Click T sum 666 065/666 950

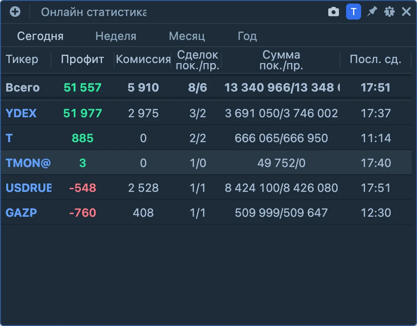point(281,138)
